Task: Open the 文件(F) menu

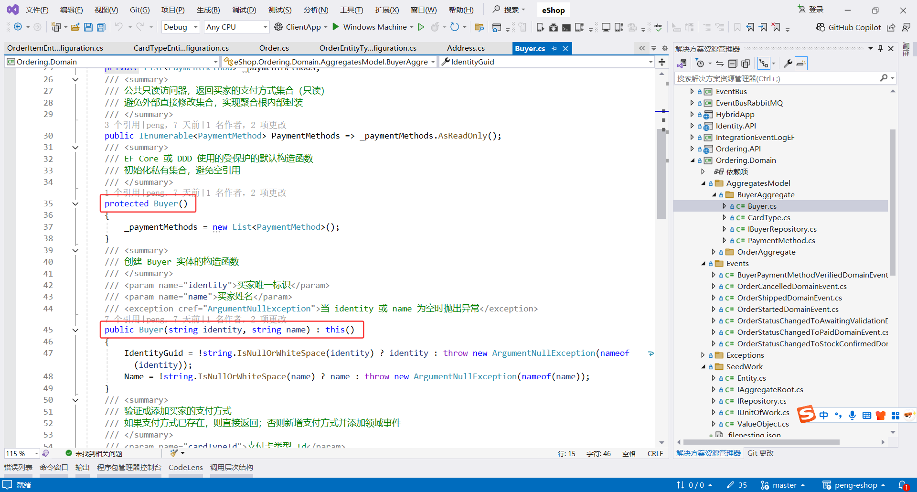Action: pyautogui.click(x=37, y=10)
